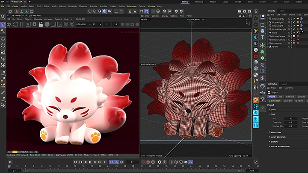308x173 pixels.
Task: Toggle the timeline sound speaker
Action: (x=121, y=162)
